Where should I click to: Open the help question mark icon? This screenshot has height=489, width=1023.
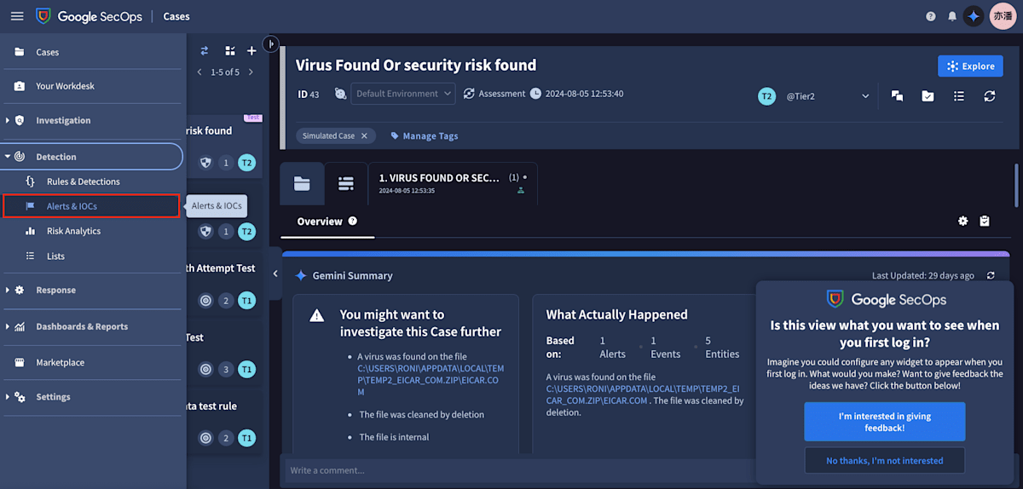pos(931,16)
